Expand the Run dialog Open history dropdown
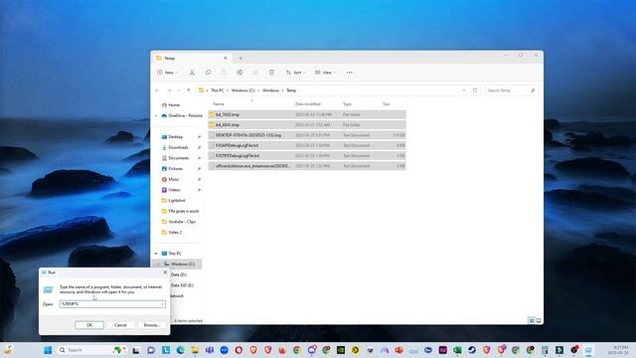This screenshot has height=358, width=636. (x=162, y=304)
